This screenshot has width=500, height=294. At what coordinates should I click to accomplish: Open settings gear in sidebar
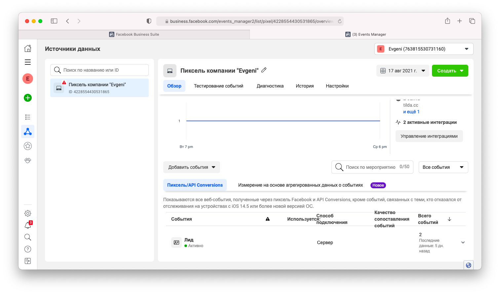tap(28, 213)
